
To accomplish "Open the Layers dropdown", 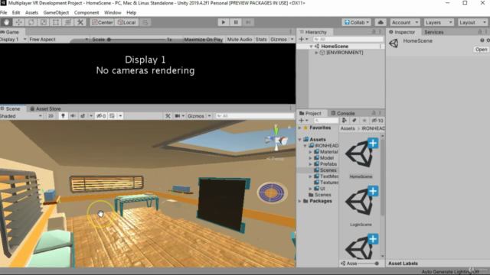I will pos(439,22).
